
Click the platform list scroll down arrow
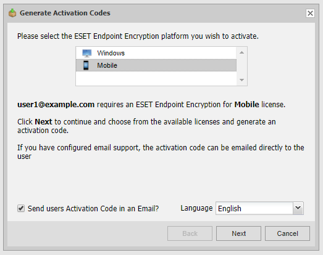[x=242, y=79]
